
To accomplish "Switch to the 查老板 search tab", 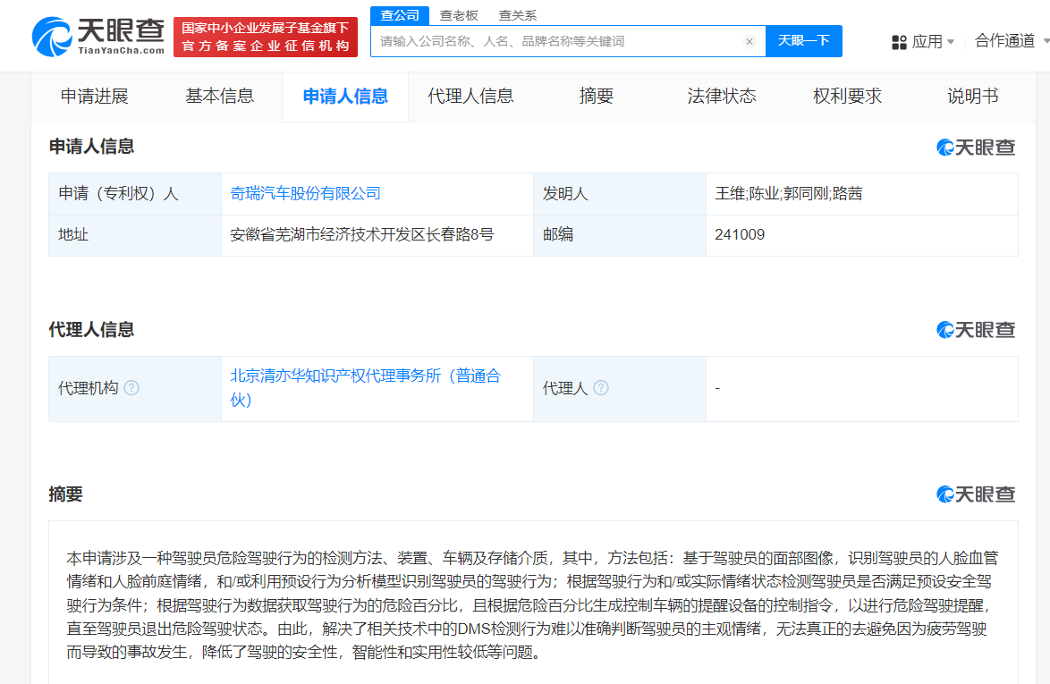I will tap(459, 15).
